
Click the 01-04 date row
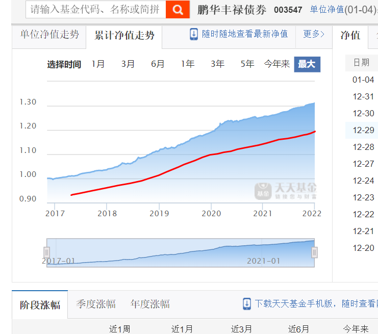363,80
